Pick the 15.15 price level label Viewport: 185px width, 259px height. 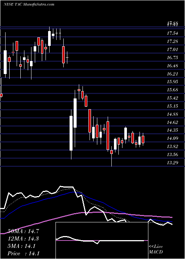[172, 106]
